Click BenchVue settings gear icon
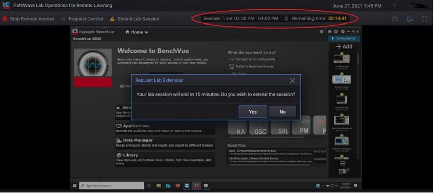The image size is (434, 194). point(336,32)
